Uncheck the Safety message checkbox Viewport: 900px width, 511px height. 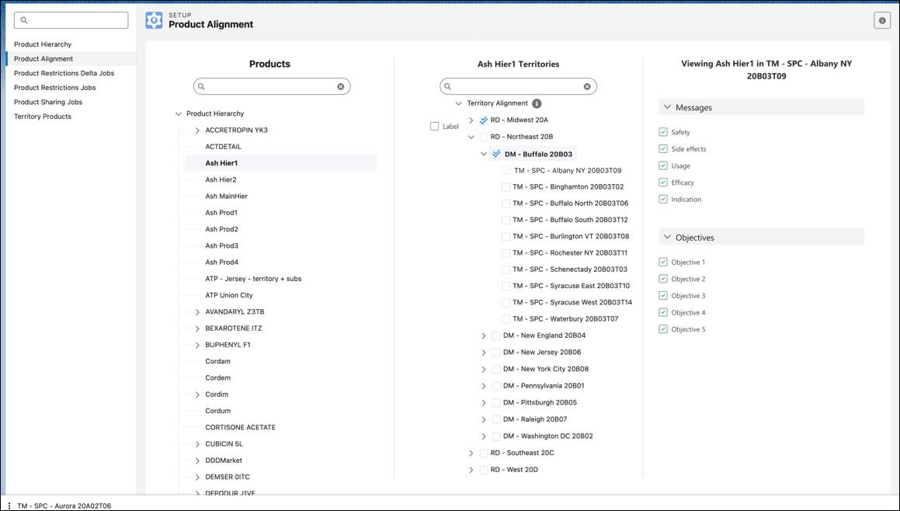pos(663,132)
